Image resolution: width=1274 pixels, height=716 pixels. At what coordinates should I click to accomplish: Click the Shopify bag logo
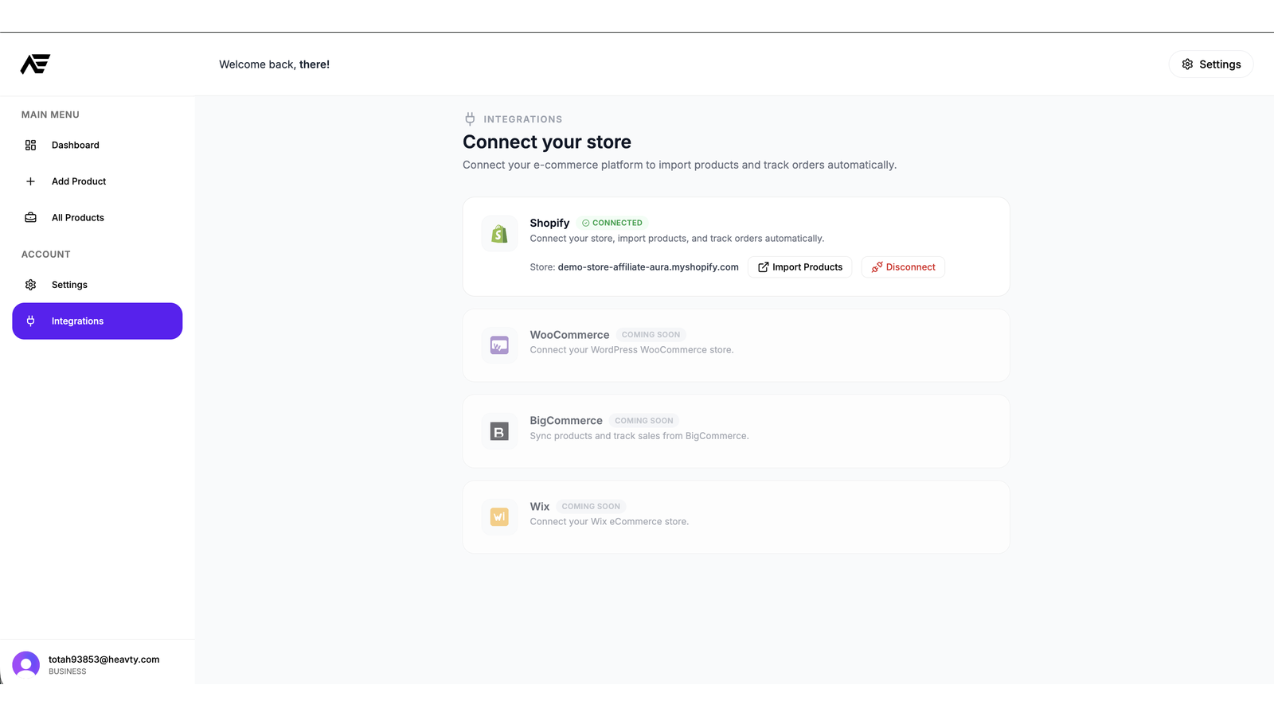499,234
